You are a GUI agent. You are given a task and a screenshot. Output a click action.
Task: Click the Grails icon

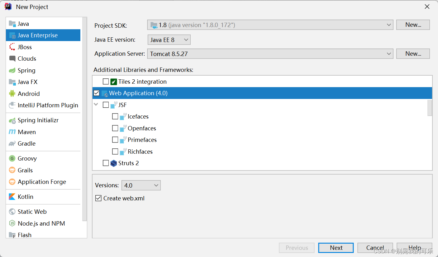point(12,170)
